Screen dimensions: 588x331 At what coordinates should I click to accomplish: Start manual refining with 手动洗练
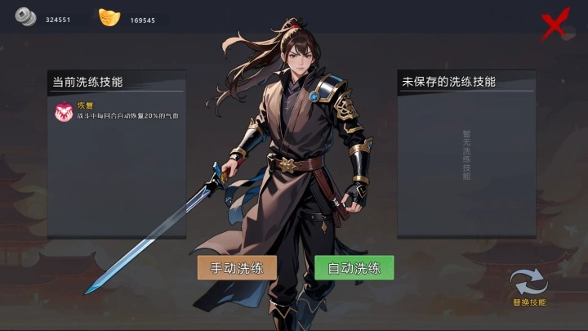tap(237, 268)
